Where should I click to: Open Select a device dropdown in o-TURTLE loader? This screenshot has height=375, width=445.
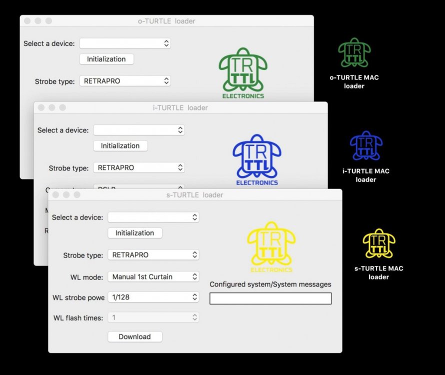[x=125, y=43]
